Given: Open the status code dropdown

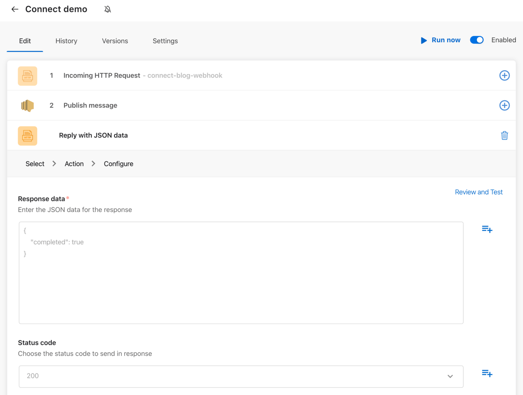Looking at the screenshot, I should 450,376.
